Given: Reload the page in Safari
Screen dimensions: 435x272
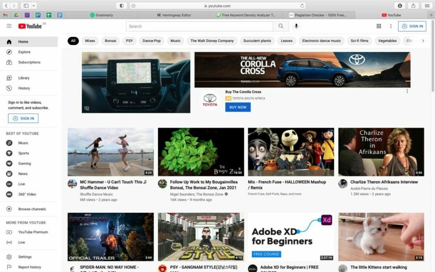Looking at the screenshot, I should click(302, 6).
